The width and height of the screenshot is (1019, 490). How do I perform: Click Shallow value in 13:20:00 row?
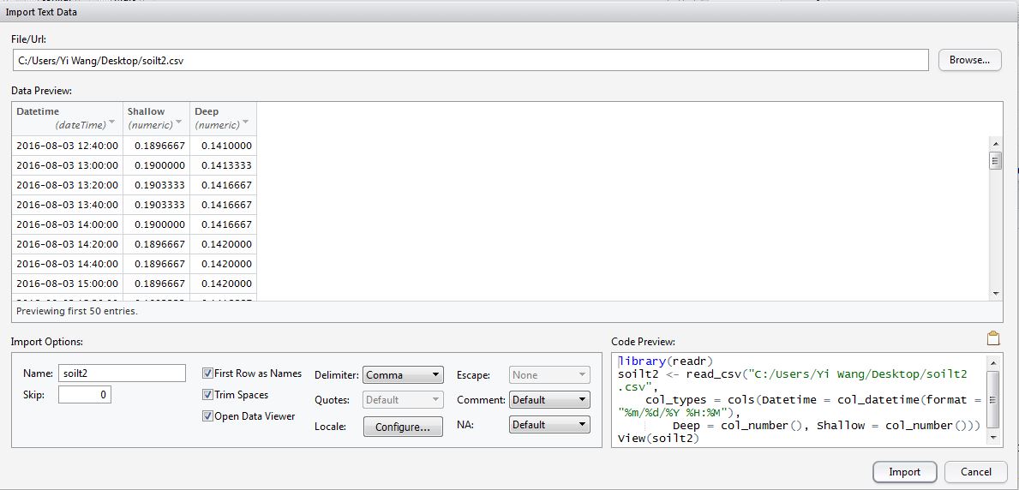pos(157,185)
